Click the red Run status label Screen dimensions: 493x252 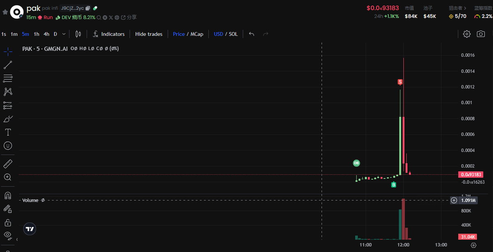[45, 18]
